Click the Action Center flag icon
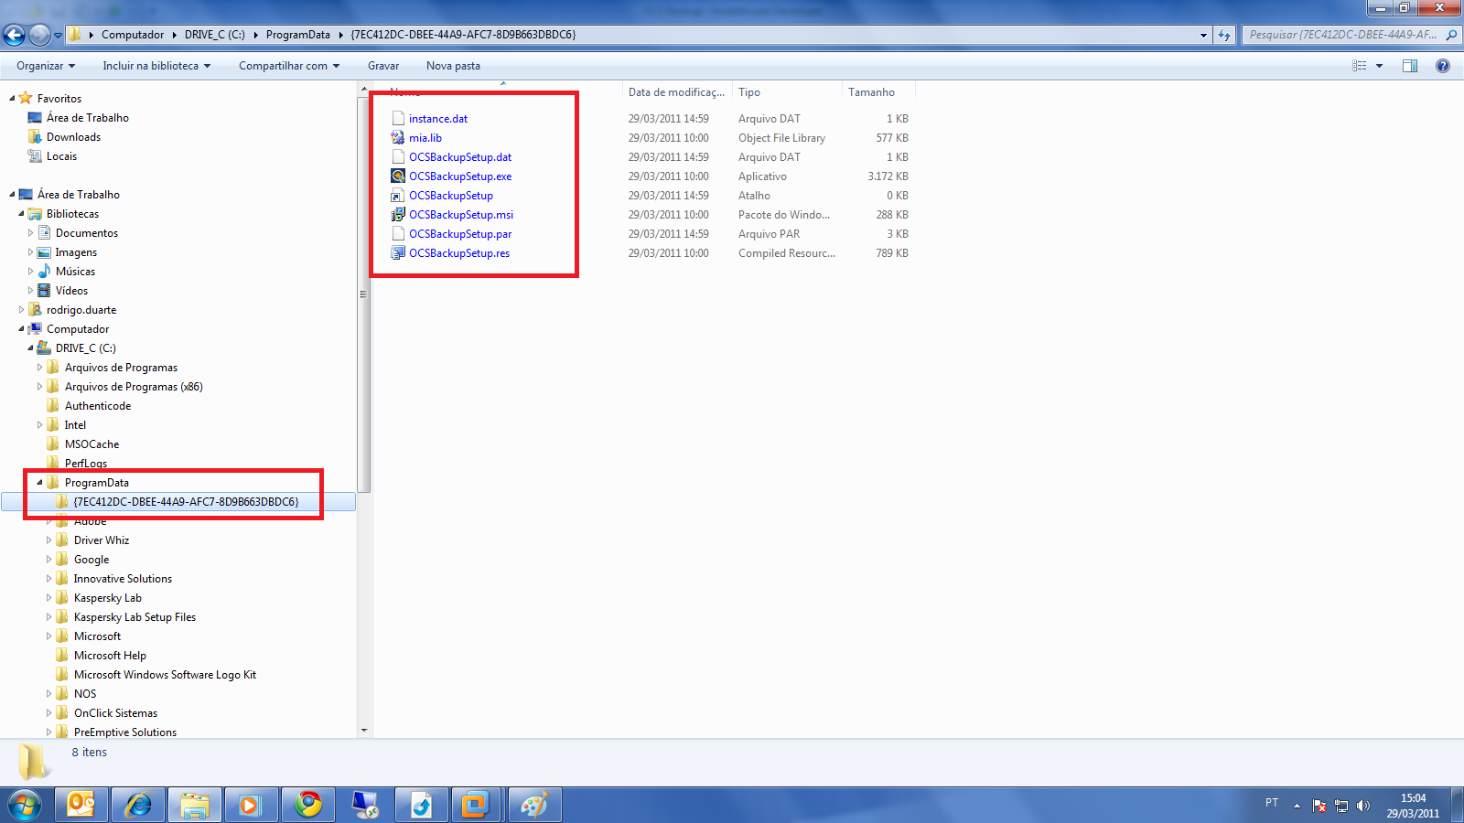This screenshot has width=1464, height=823. click(1319, 806)
